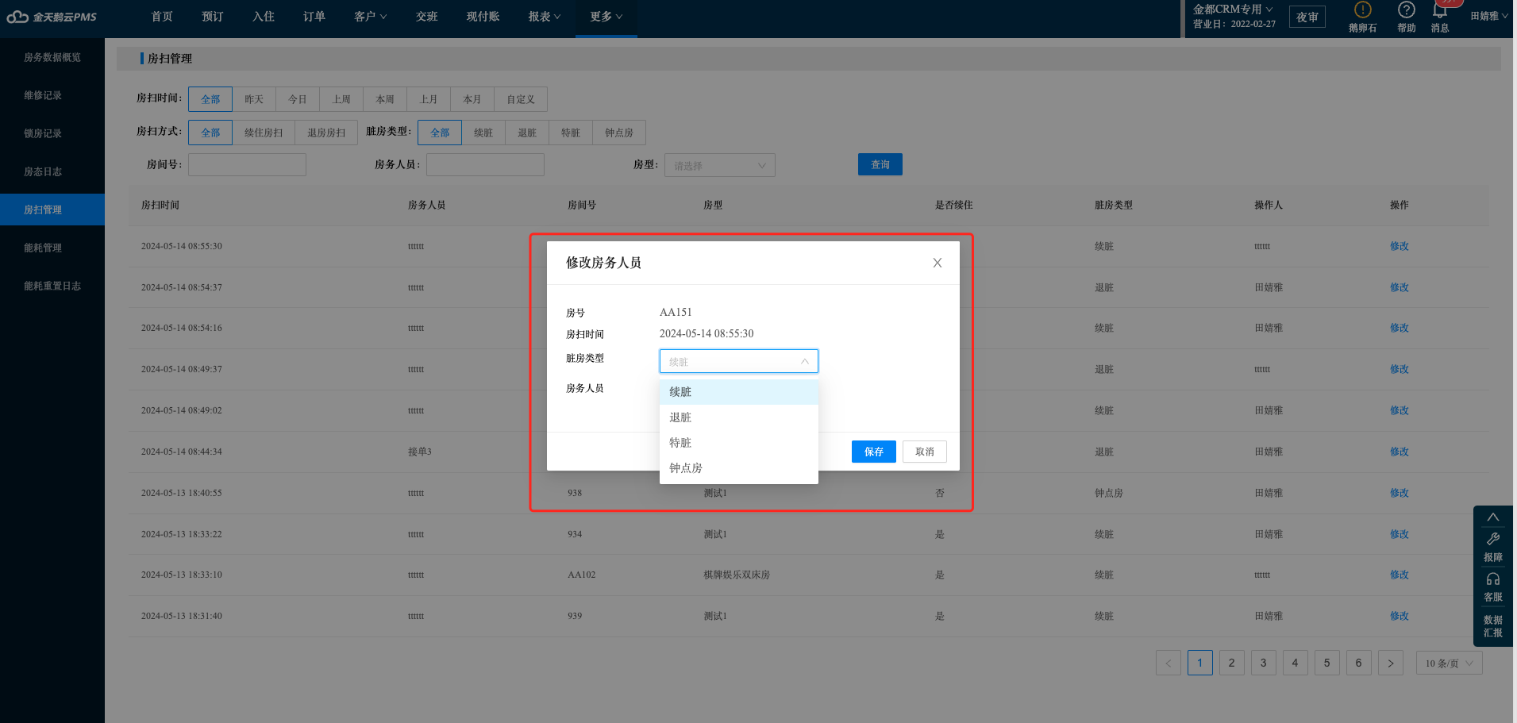This screenshot has height=723, width=1517.
Task: Select 退房房扫 cleaning method filter
Action: point(326,133)
